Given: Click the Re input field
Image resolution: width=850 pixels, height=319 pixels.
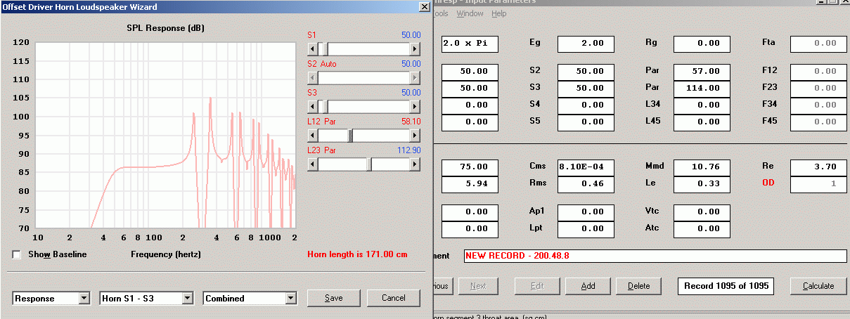Looking at the screenshot, I should (818, 167).
